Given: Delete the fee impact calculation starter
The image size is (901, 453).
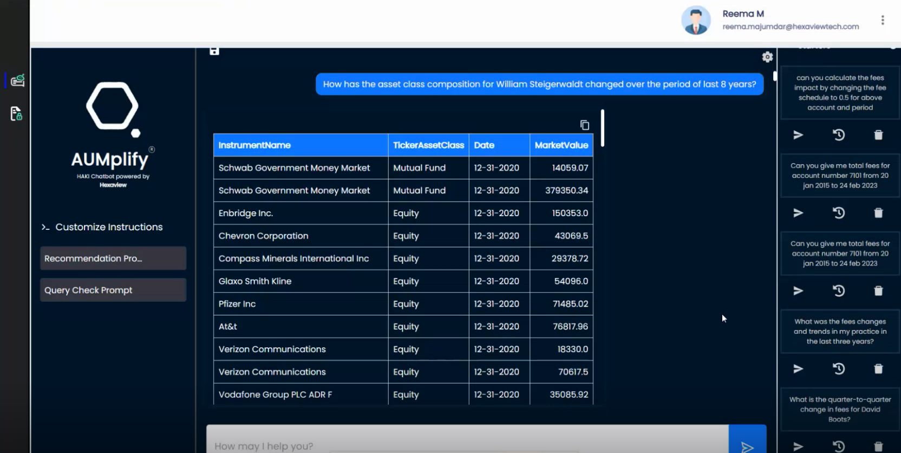Looking at the screenshot, I should click(878, 135).
